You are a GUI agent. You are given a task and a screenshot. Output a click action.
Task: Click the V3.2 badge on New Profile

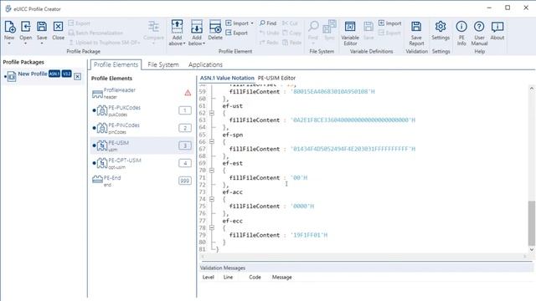67,74
